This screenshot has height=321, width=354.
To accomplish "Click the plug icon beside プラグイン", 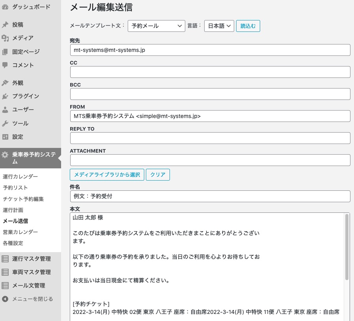I will point(5,96).
